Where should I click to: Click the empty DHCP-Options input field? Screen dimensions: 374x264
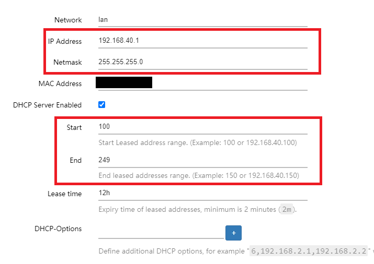161,231
